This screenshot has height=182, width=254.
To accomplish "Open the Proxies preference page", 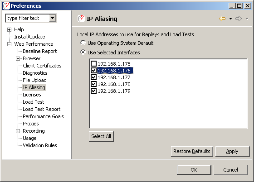I will click(x=31, y=124).
